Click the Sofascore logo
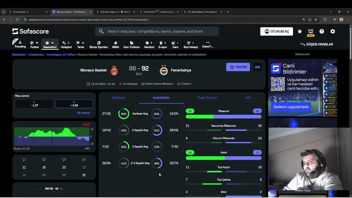This screenshot has height=198, width=352. click(31, 31)
